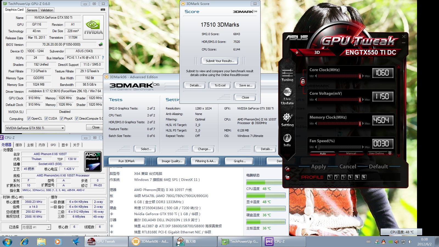Open the Info panel in GPU Tweak

click(287, 140)
